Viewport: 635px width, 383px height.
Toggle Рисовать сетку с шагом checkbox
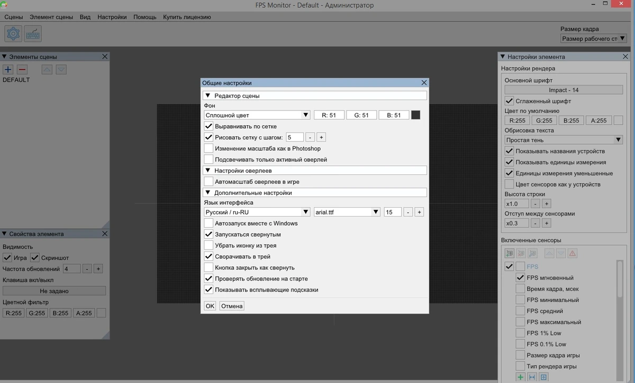208,137
